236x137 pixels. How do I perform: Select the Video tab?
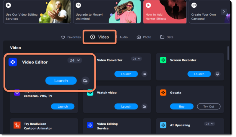(x=99, y=37)
